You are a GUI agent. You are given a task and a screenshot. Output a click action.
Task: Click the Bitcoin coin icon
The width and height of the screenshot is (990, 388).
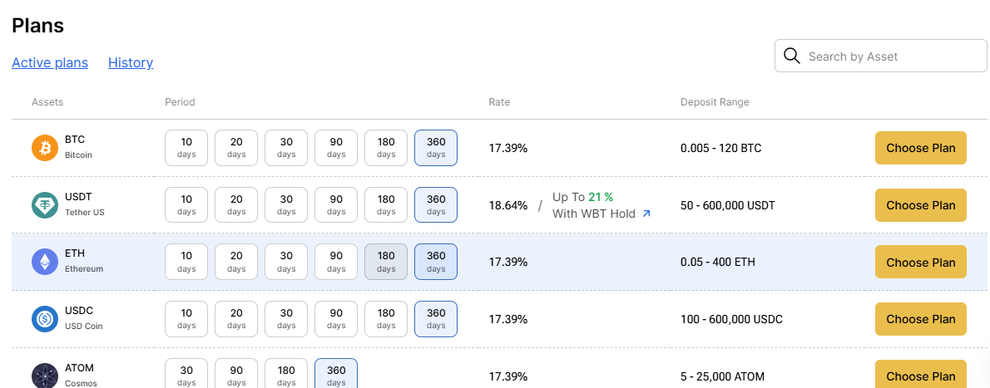(x=45, y=148)
